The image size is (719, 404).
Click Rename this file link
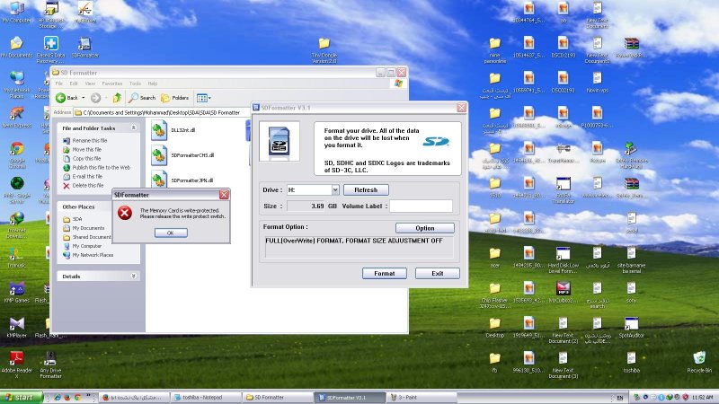89,141
